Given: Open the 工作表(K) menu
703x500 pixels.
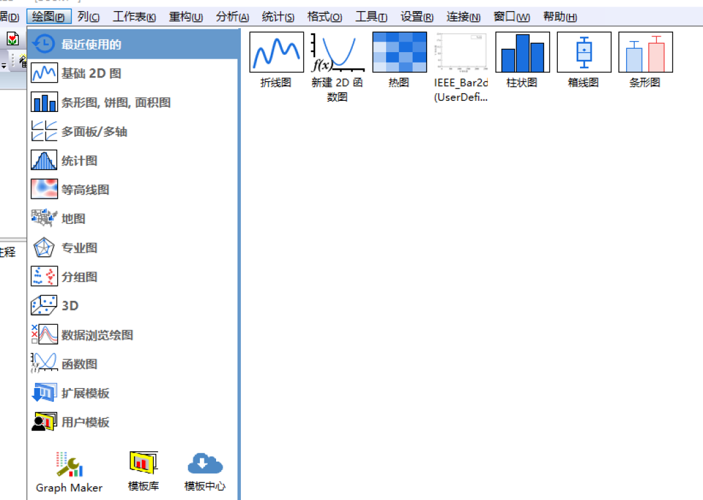Looking at the screenshot, I should point(134,16).
